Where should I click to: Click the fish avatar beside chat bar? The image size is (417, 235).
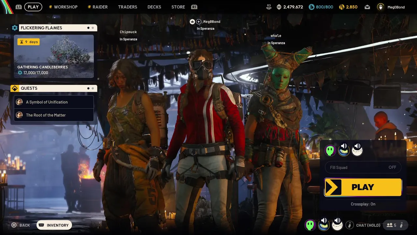coord(337,225)
